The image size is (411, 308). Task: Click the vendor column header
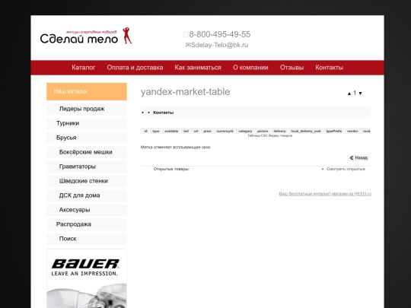pos(352,131)
